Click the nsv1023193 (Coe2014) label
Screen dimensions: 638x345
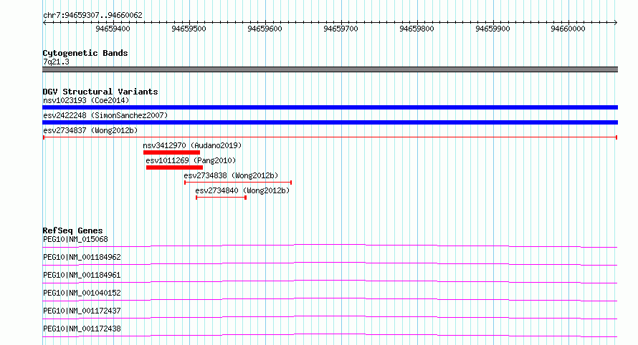tap(86, 100)
